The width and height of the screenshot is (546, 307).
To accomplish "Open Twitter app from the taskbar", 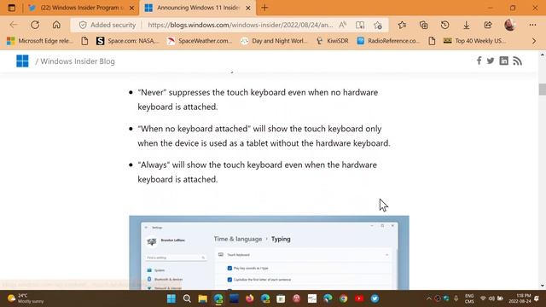I will tap(375, 298).
